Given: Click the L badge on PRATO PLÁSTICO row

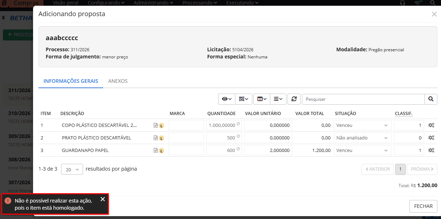Looking at the screenshot, I should (161, 138).
